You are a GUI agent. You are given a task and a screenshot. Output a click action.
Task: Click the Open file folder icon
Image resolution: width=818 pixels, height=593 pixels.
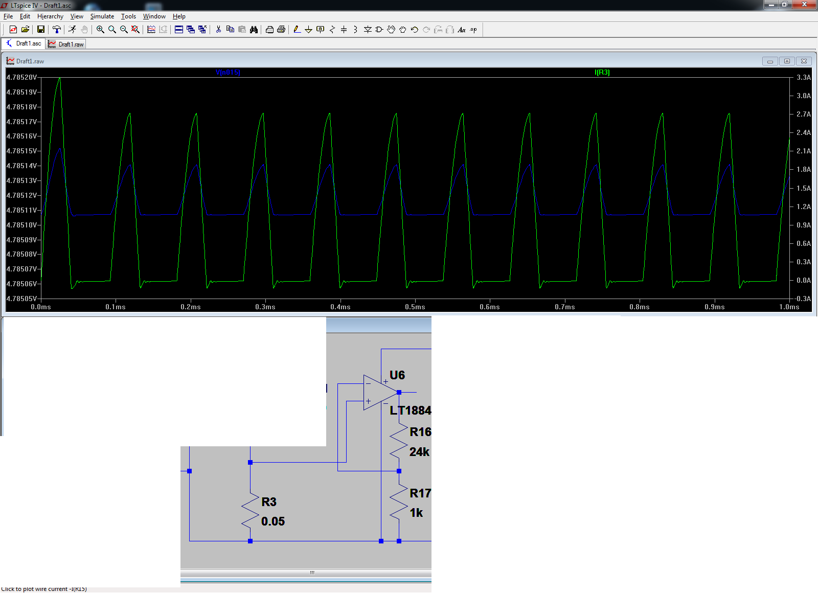click(x=25, y=30)
